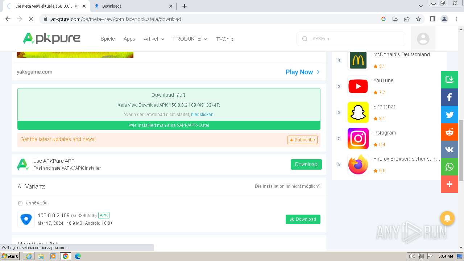This screenshot has height=261, width=464.
Task: Go back to previous page
Action: tap(8, 19)
